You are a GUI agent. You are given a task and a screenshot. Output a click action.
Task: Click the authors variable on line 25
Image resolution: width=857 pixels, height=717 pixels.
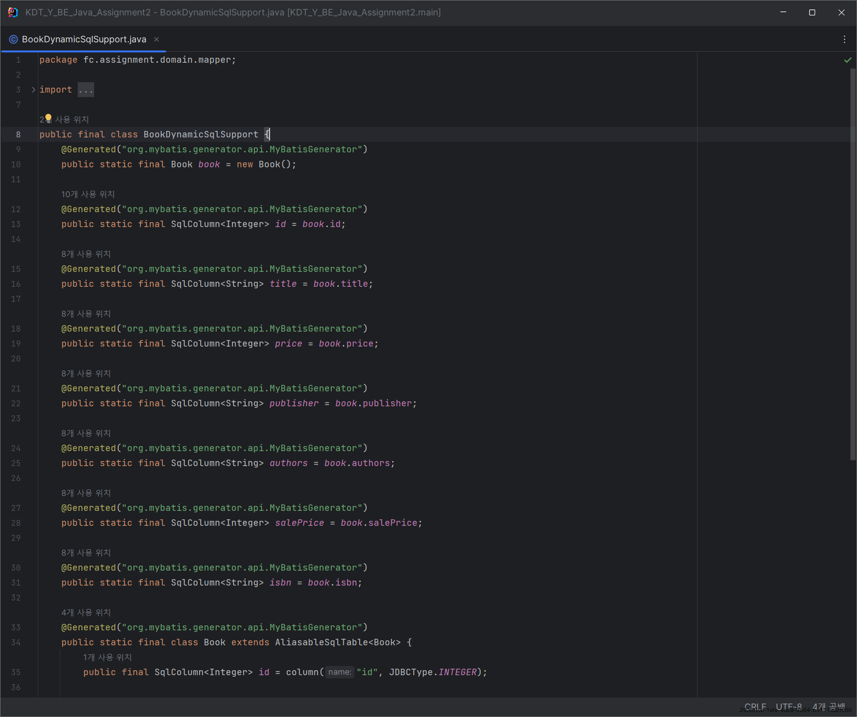coord(288,463)
